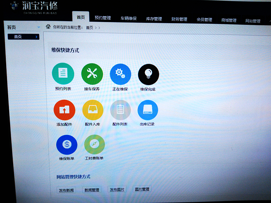Click the 维保快捷方式 section heading
This screenshot has width=271, height=203.
point(65,50)
